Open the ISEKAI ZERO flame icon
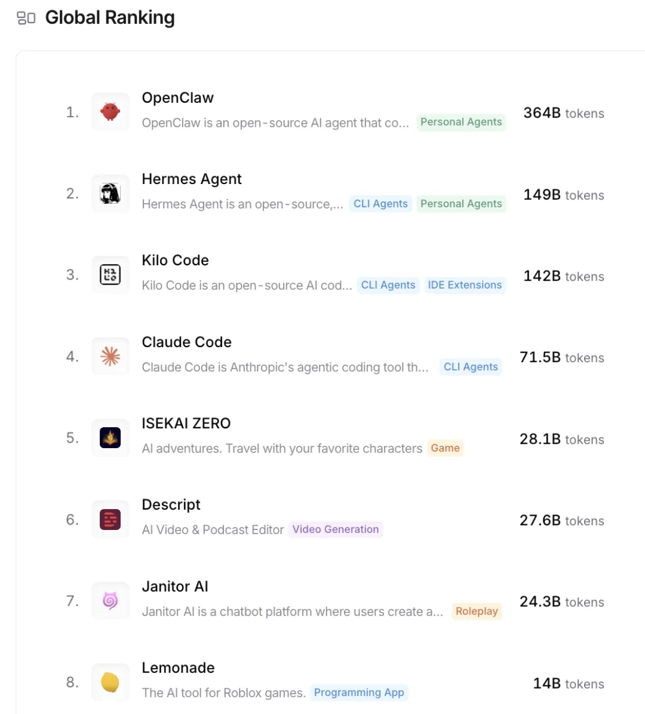 [110, 438]
